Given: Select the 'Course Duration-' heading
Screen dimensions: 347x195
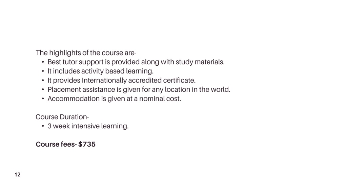Looking at the screenshot, I should (62, 117).
